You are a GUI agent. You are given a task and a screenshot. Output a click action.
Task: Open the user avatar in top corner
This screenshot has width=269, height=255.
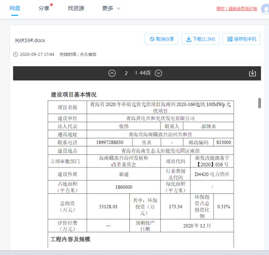(265, 9)
